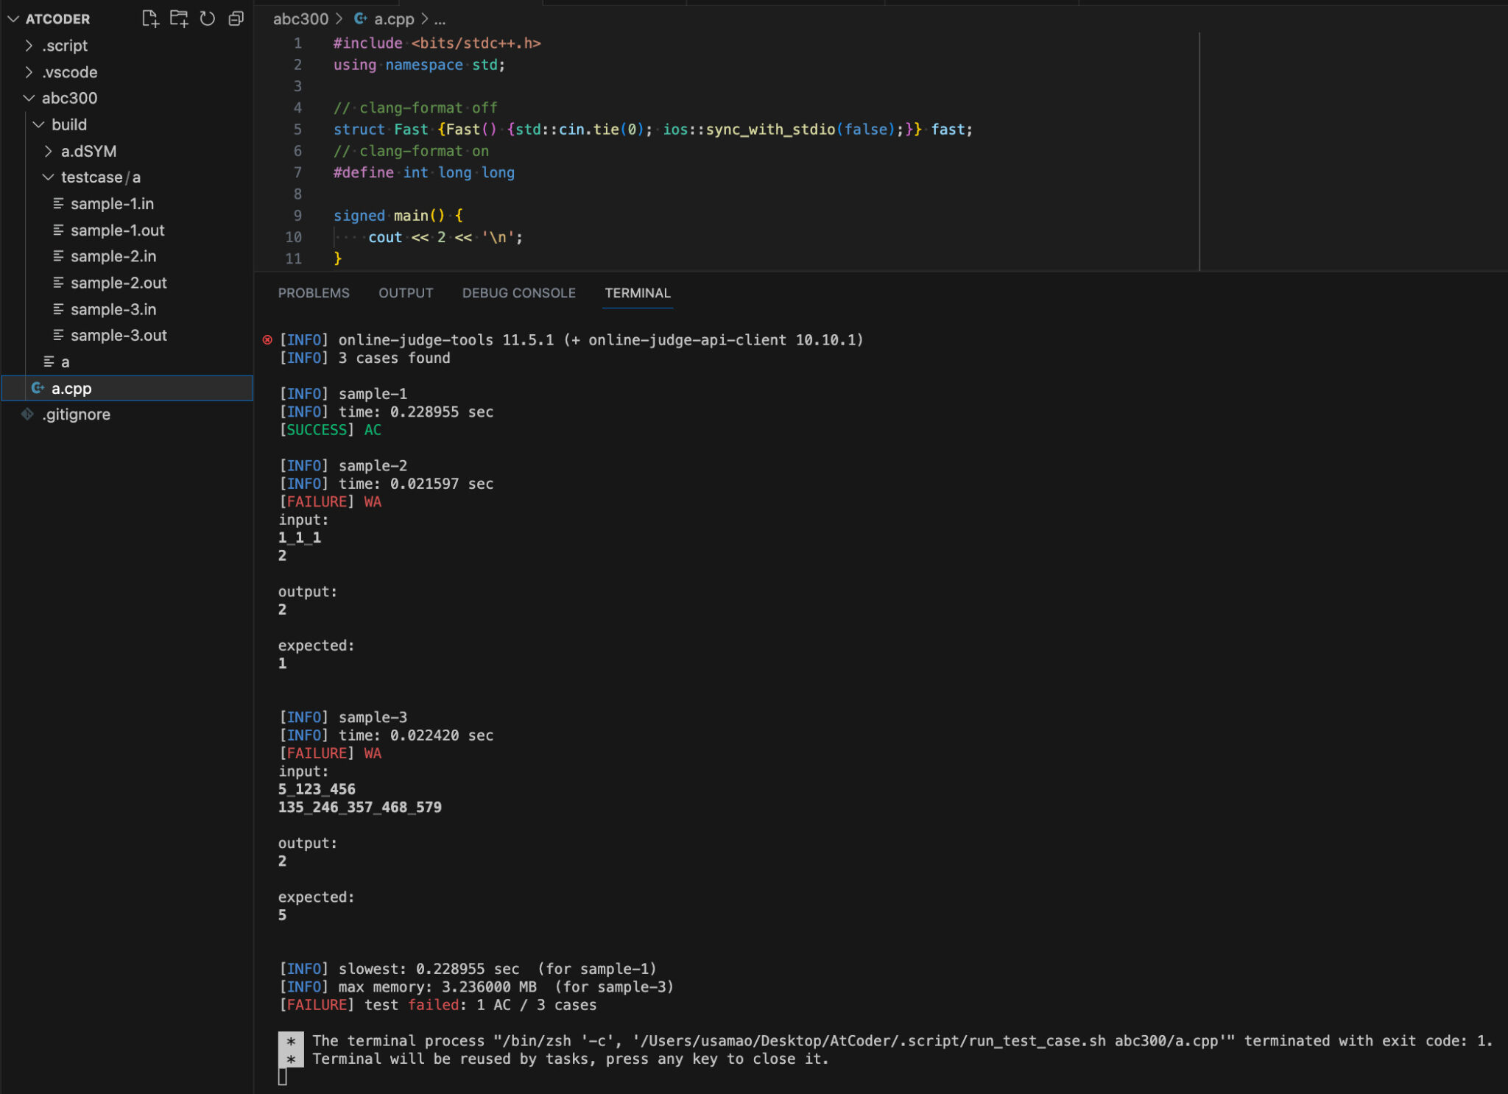Screen dimensions: 1508x1094
Task: Click the .gitignore file icon
Action: point(28,414)
